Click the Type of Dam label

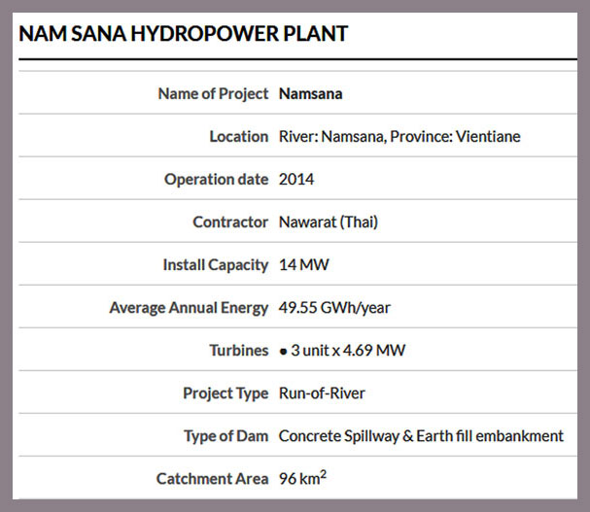tap(226, 436)
